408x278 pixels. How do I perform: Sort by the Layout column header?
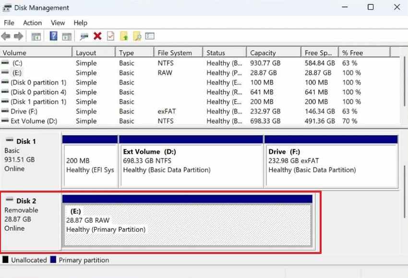coord(94,53)
